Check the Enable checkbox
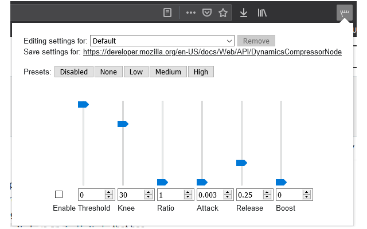The width and height of the screenshot is (367, 229). 58,195
